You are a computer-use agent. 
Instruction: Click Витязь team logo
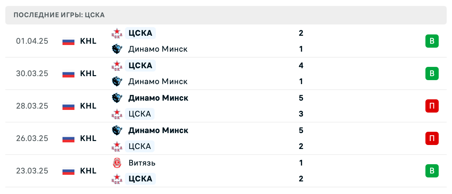pyautogui.click(x=117, y=163)
